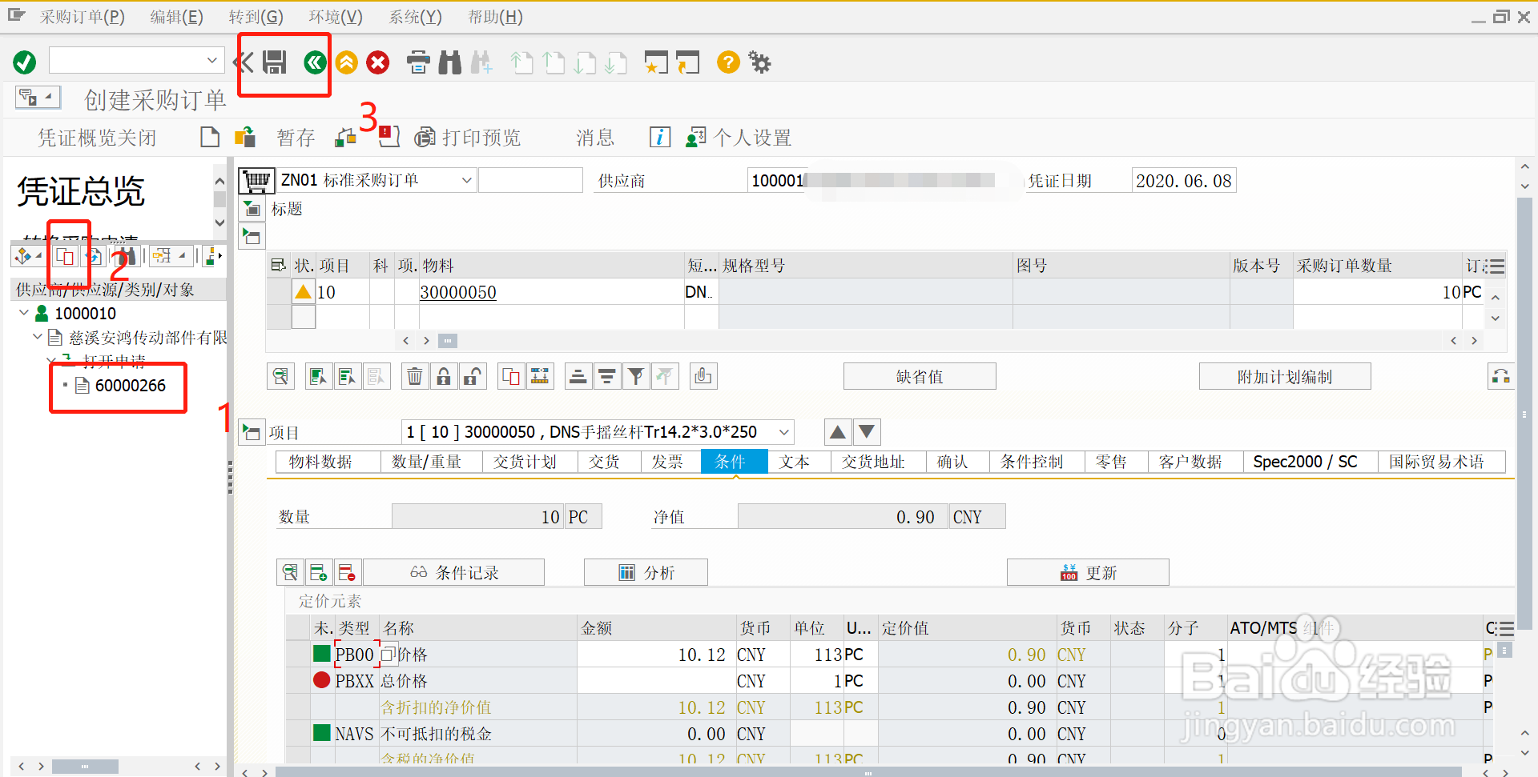The image size is (1538, 777).
Task: Open the 转到(G) menu
Action: 256,17
